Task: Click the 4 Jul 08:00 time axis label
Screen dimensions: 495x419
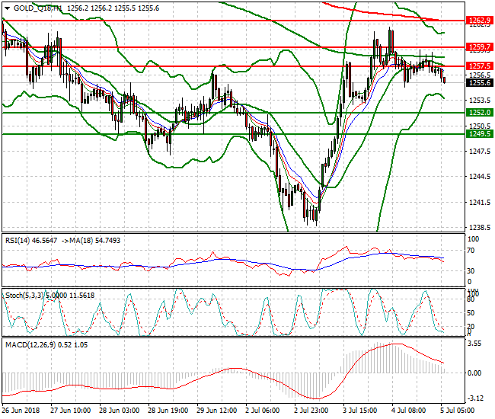Action: 408,411
